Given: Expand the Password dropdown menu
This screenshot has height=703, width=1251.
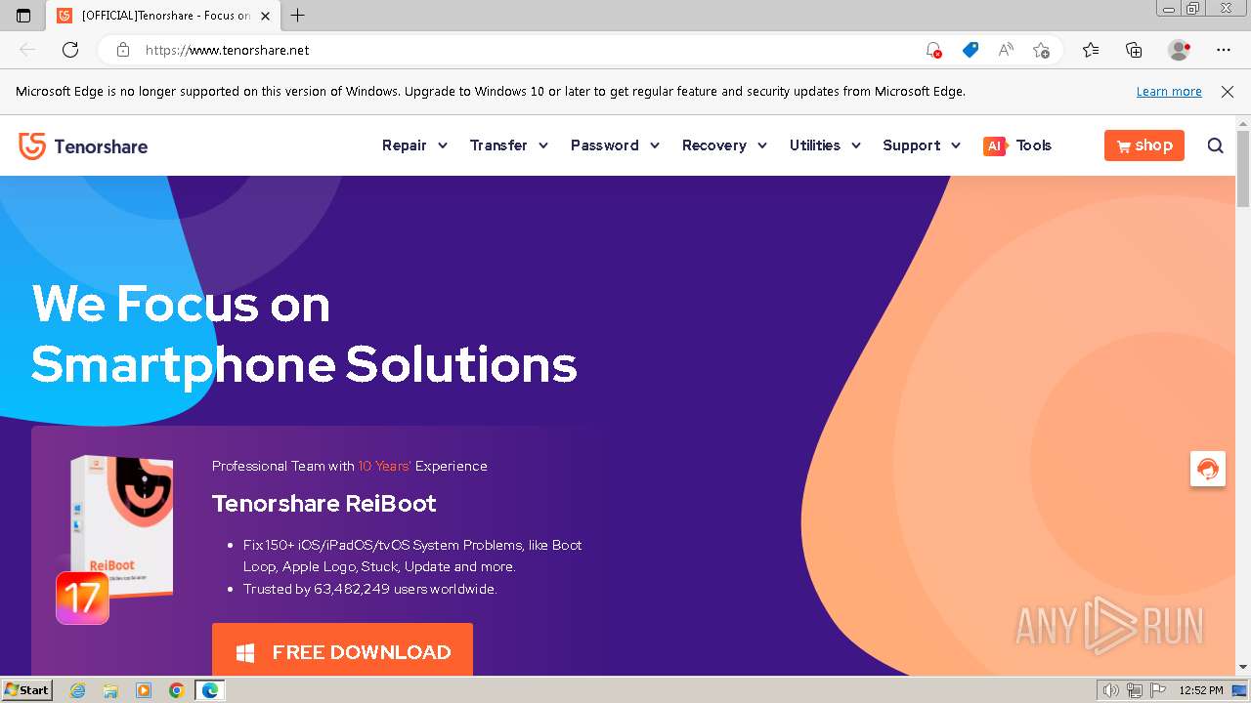Looking at the screenshot, I should pos(615,145).
